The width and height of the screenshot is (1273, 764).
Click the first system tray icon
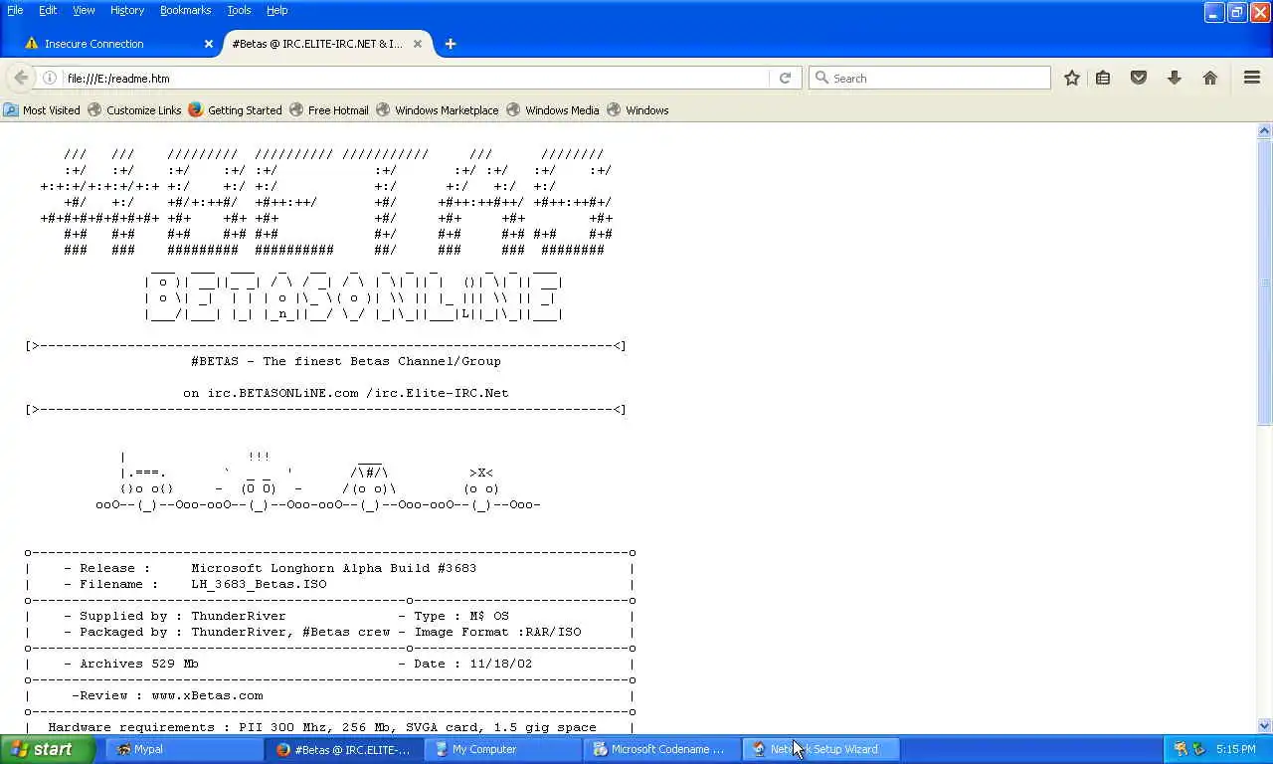[1181, 749]
